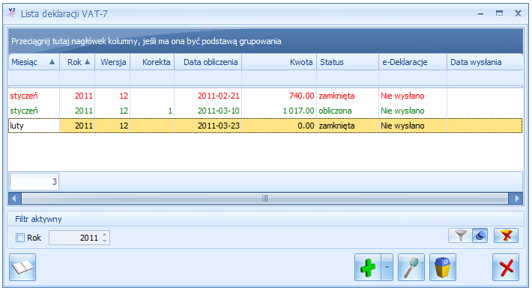Expand the add button dropdown arrow

tap(387, 268)
